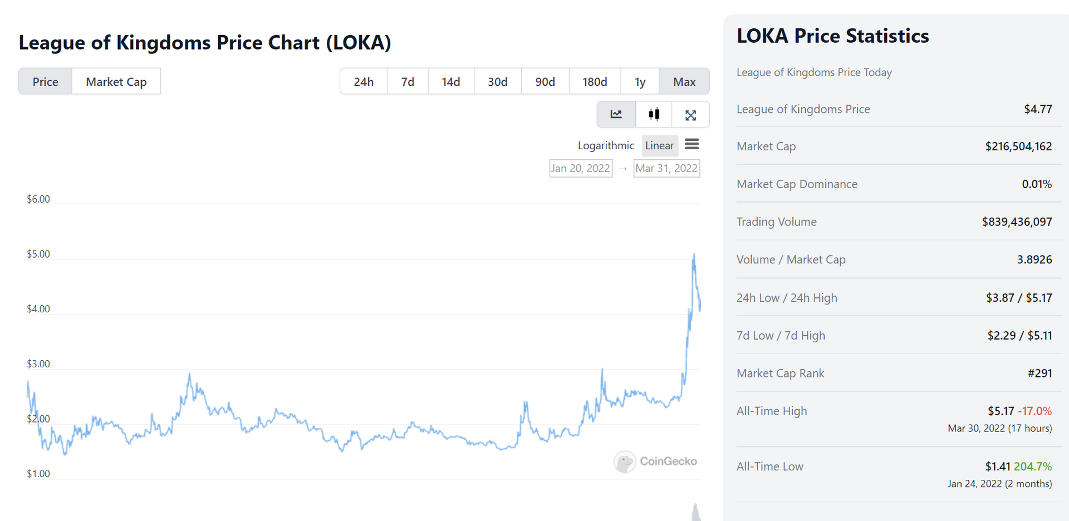Pick the 180d time range
This screenshot has width=1069, height=521.
(595, 82)
